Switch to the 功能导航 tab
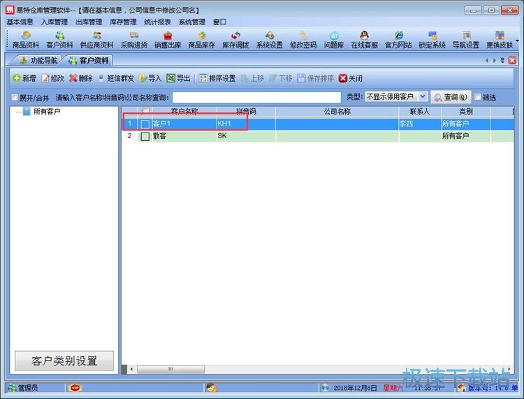This screenshot has height=399, width=524. (38, 61)
